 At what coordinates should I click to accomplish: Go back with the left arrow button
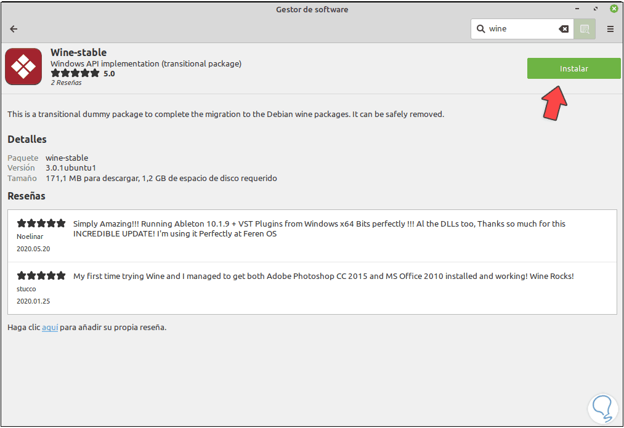point(14,29)
